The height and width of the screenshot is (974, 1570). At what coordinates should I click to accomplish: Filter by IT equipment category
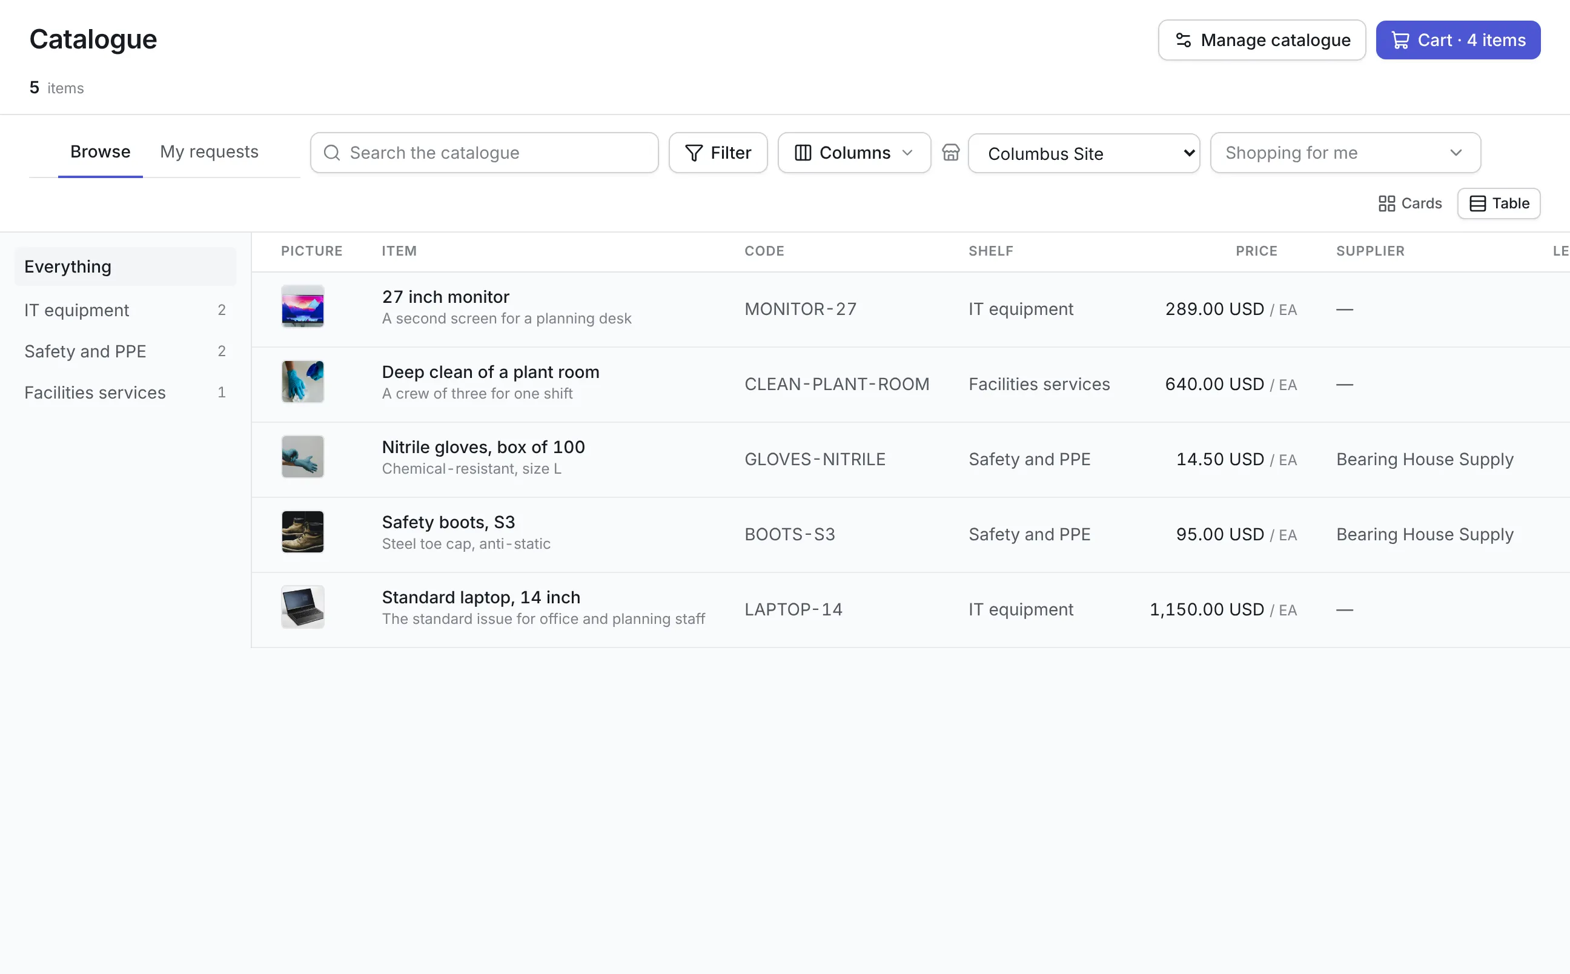point(125,311)
